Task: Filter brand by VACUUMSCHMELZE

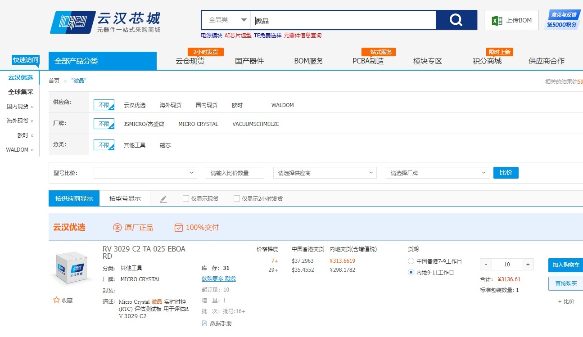Action: (256, 124)
